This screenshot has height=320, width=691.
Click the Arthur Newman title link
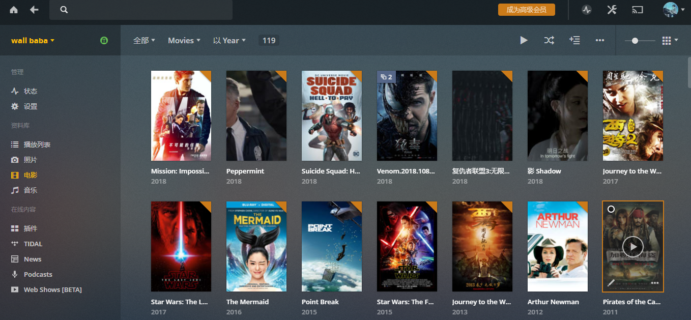(x=553, y=302)
